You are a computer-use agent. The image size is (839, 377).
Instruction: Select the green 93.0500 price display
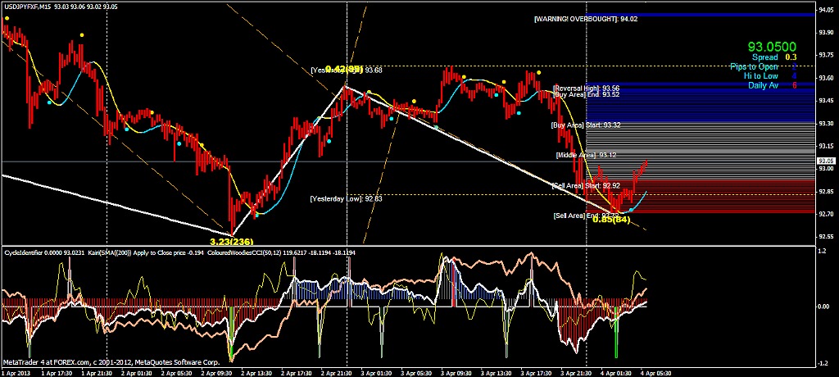(772, 48)
